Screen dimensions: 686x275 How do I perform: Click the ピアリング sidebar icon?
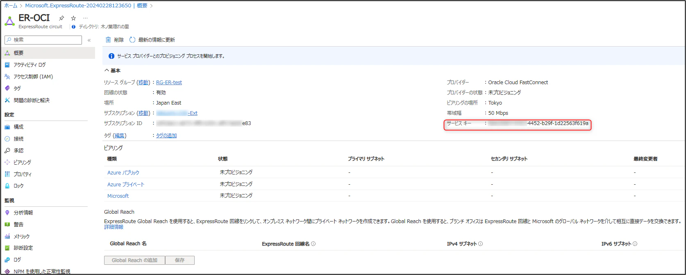(7, 162)
